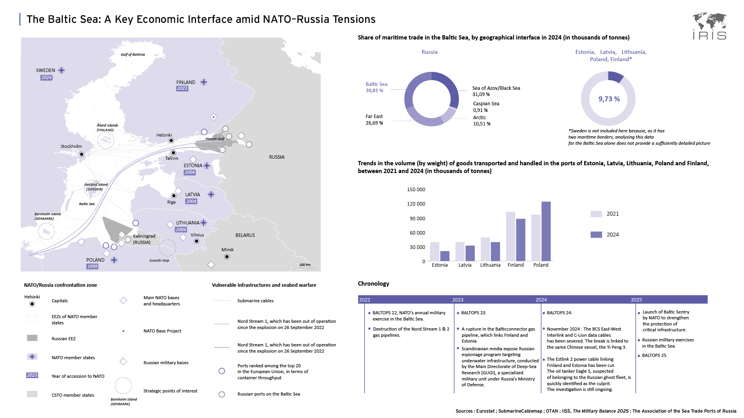Click the Year of accession 2023 legend badge
The height and width of the screenshot is (418, 744).
pos(32,375)
